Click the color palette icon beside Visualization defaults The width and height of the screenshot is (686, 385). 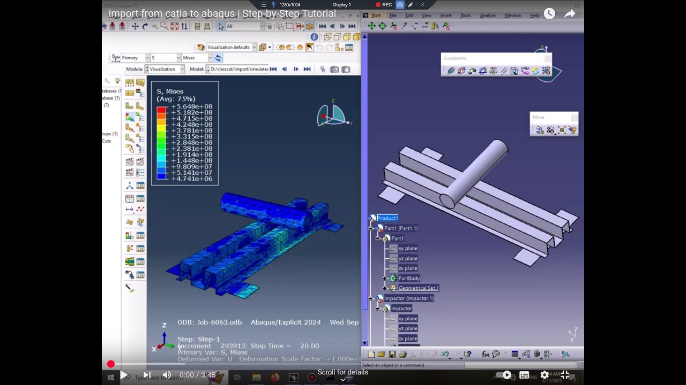tap(201, 47)
